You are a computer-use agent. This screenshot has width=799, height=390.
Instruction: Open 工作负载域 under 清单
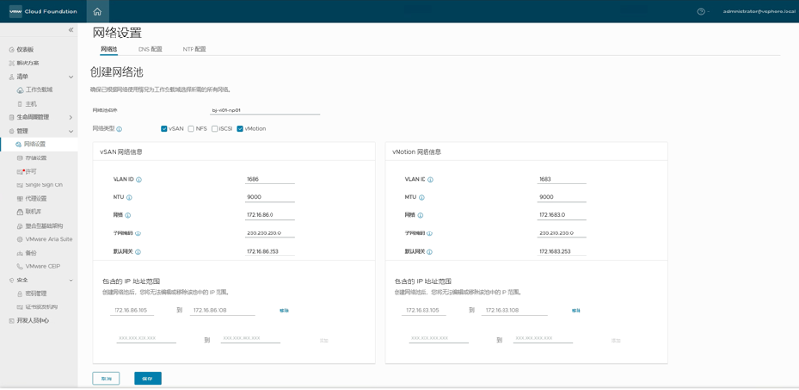tap(39, 90)
